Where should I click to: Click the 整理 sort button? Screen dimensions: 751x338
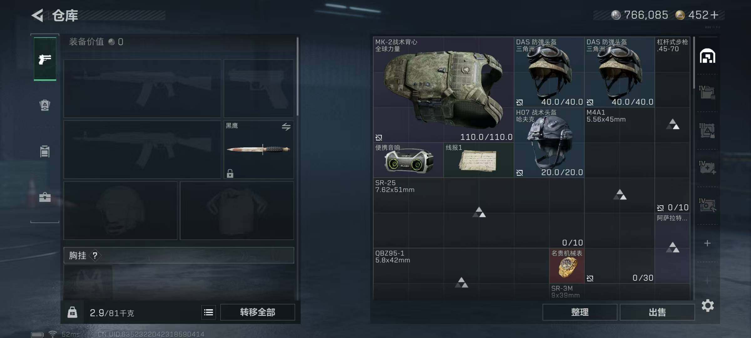click(580, 312)
